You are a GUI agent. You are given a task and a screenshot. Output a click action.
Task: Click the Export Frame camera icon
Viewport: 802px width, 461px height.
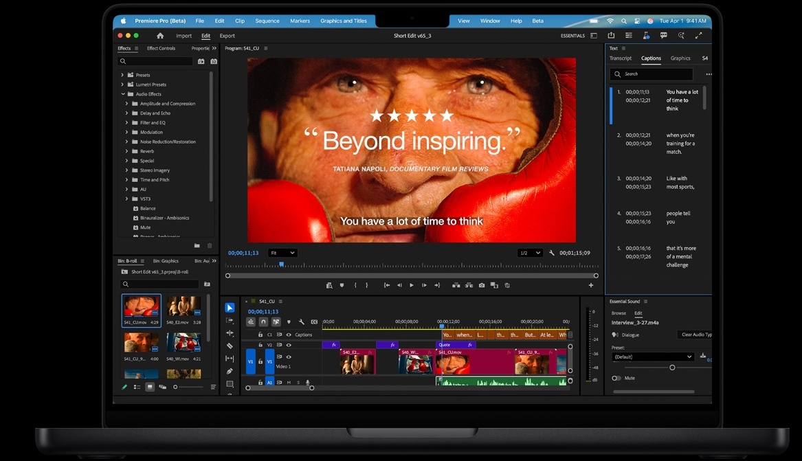482,285
